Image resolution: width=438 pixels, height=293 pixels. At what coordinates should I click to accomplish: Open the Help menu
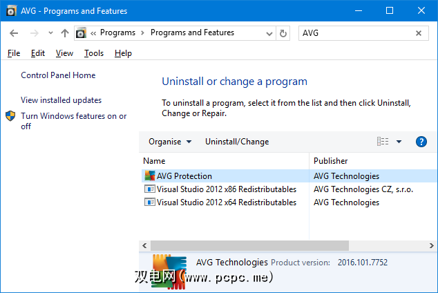tap(123, 53)
